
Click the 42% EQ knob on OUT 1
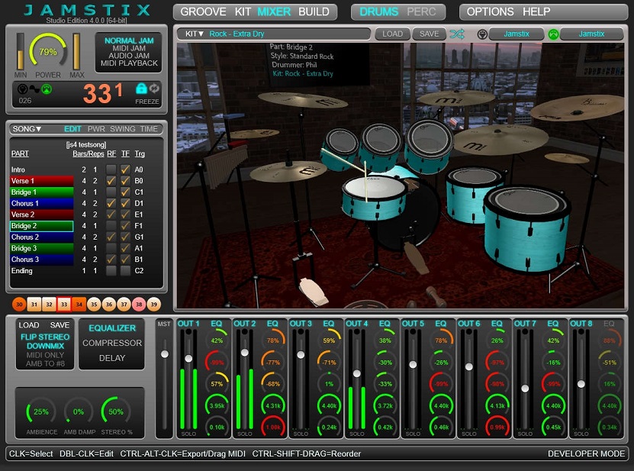coord(217,340)
